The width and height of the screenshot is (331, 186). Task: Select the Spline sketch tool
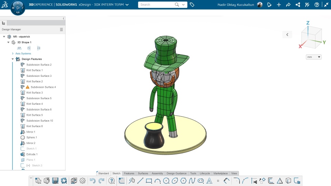tap(192, 181)
